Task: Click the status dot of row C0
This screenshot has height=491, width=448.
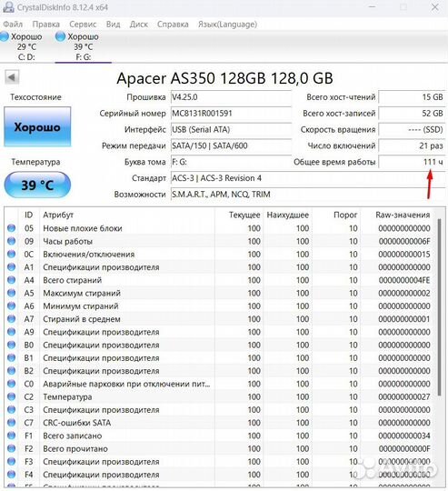Action: pyautogui.click(x=11, y=384)
